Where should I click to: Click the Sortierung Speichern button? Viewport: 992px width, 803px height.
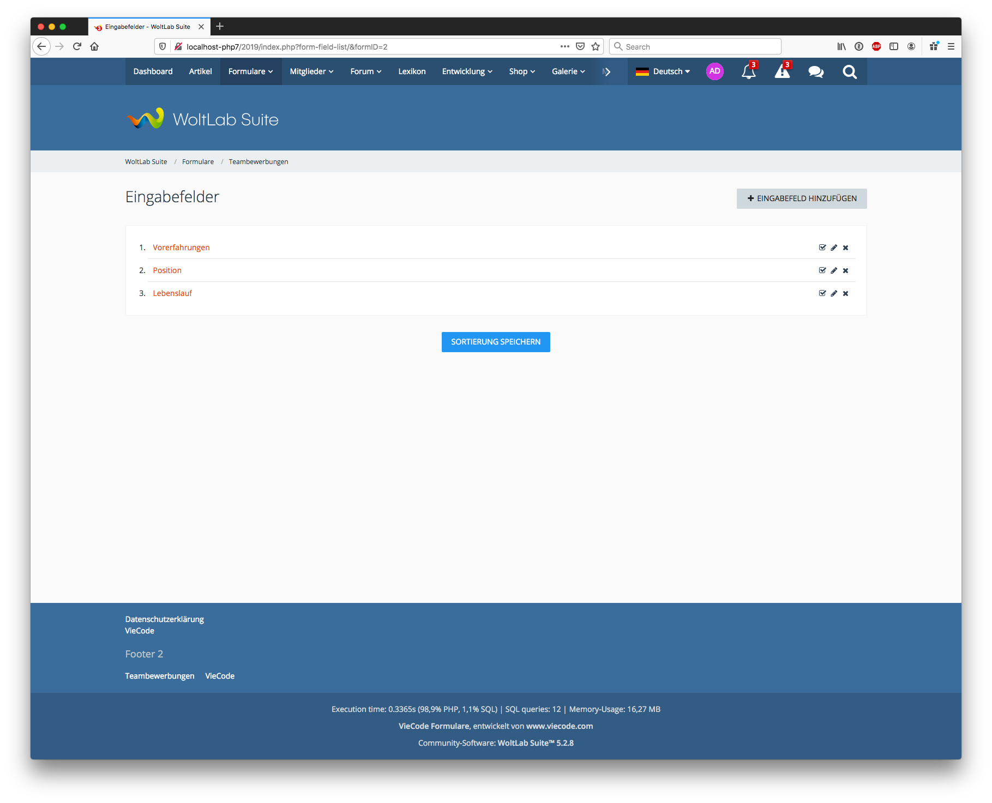496,342
